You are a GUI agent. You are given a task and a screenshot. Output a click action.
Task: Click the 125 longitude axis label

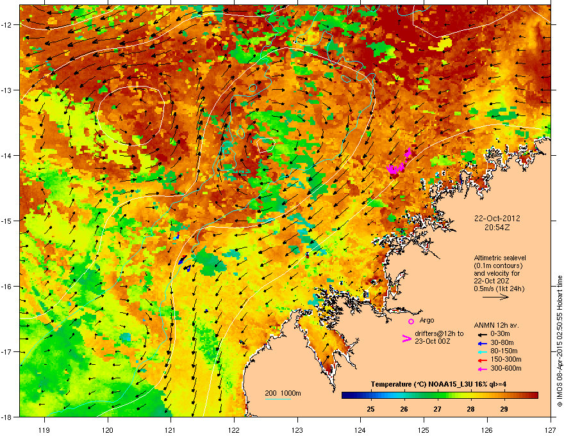click(x=424, y=430)
